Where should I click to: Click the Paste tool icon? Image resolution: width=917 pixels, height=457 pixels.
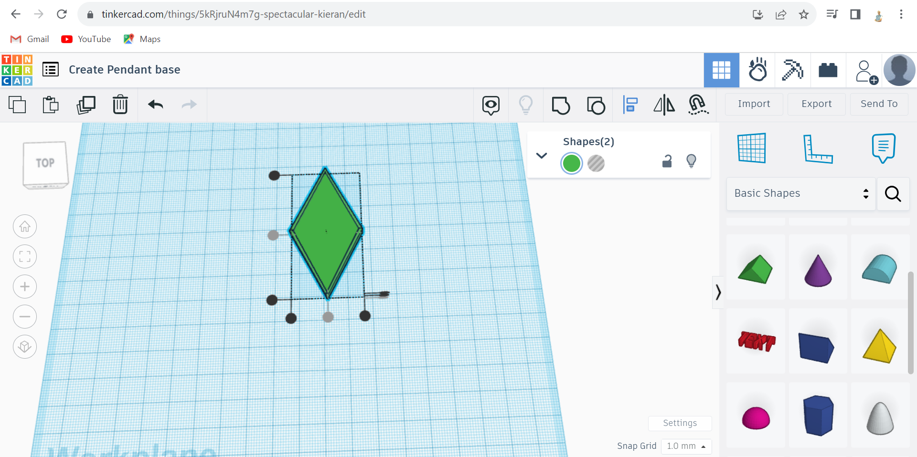coord(51,105)
